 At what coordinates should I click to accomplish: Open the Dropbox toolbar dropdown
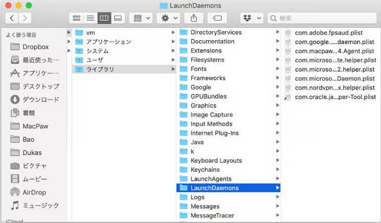click(252, 18)
